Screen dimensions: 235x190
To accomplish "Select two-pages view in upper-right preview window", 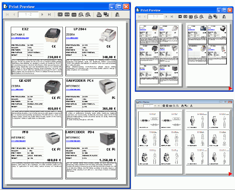I will coord(191,17).
